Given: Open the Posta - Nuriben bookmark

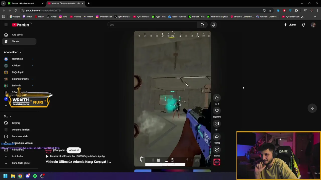Looking at the screenshot, I should coord(177,17).
